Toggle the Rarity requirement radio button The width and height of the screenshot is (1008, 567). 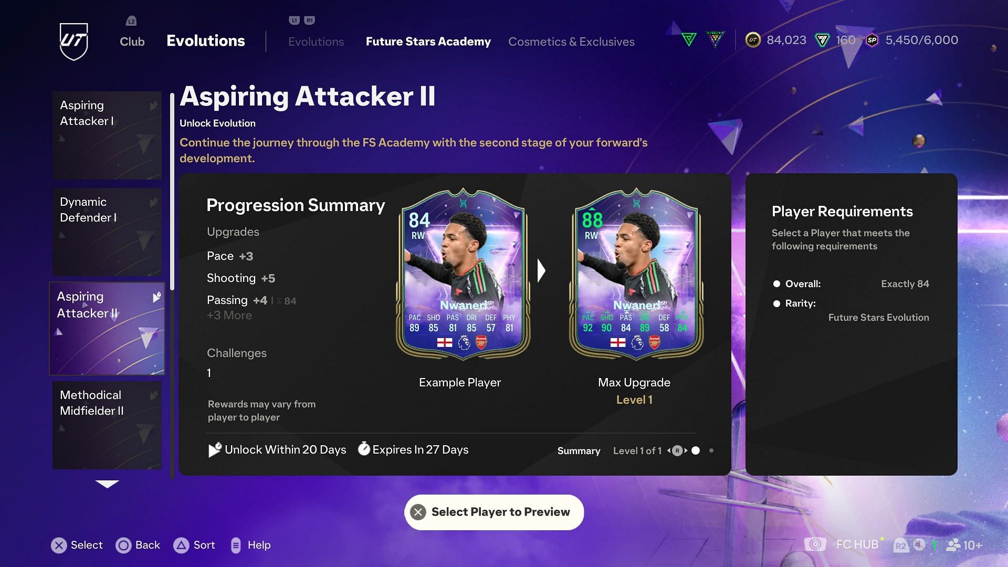[776, 302]
